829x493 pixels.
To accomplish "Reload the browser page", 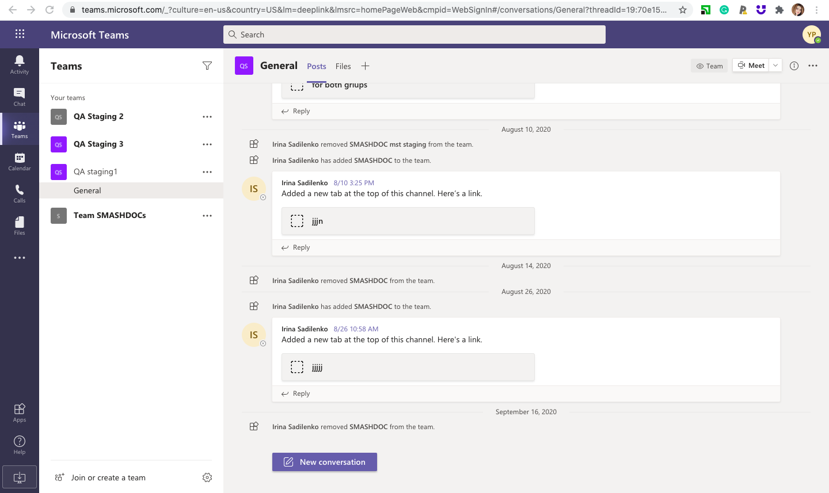I will pos(50,10).
